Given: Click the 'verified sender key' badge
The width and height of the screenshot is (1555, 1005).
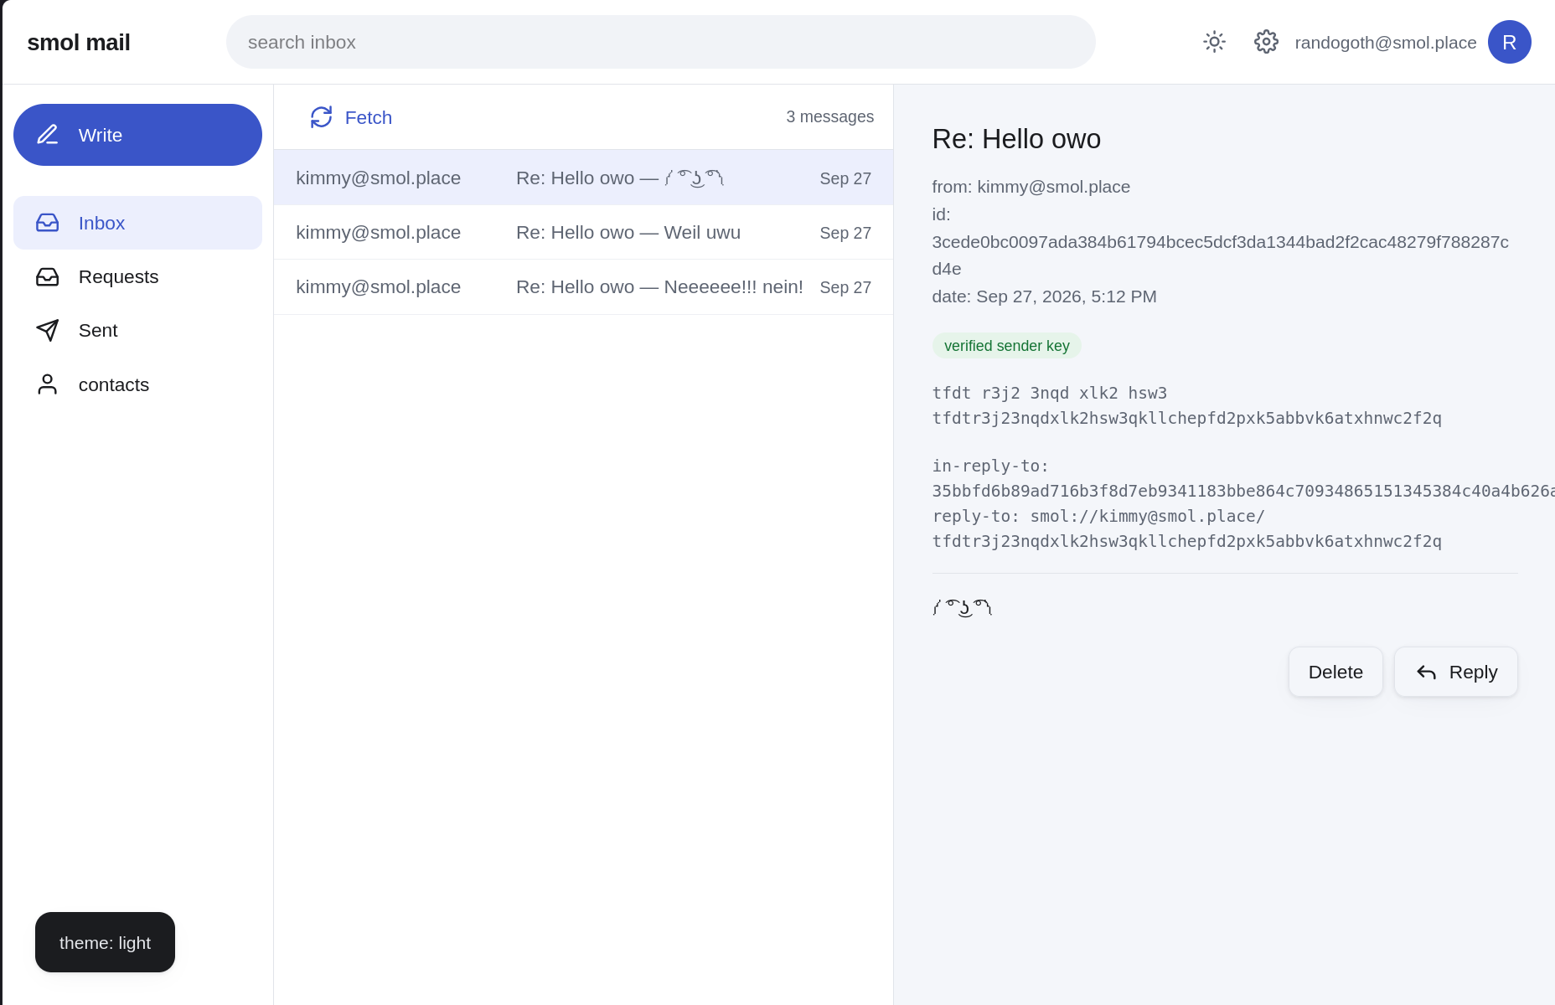Looking at the screenshot, I should [x=1006, y=346].
